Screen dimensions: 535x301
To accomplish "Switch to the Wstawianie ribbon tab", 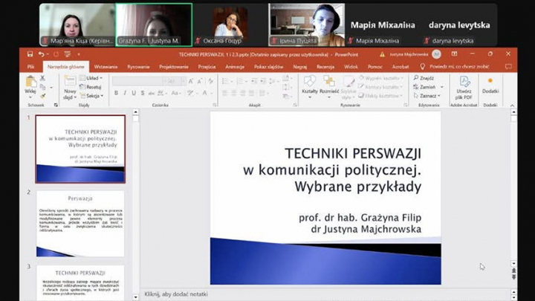I will tap(106, 66).
